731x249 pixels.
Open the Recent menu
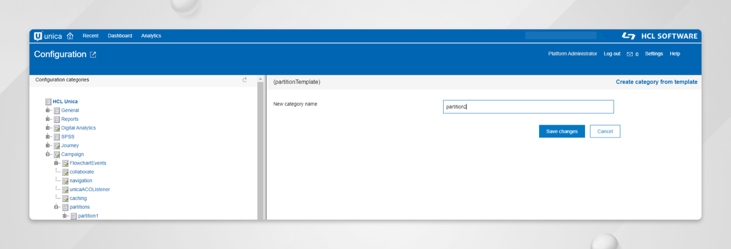point(90,36)
